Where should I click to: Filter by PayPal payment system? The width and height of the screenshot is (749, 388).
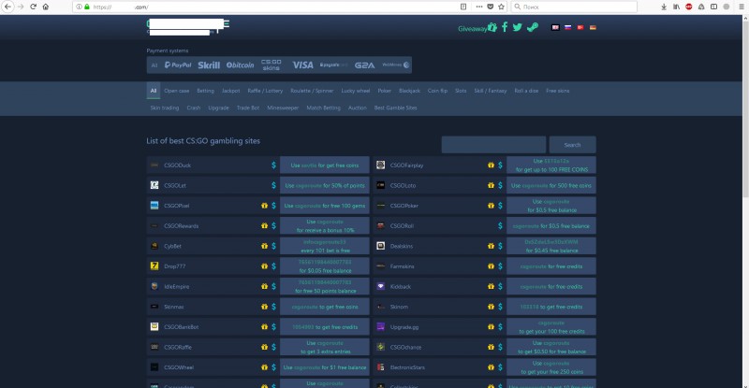178,65
